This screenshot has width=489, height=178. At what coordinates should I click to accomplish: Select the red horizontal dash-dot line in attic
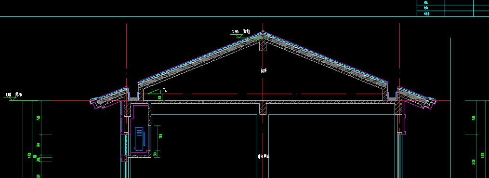(263, 94)
